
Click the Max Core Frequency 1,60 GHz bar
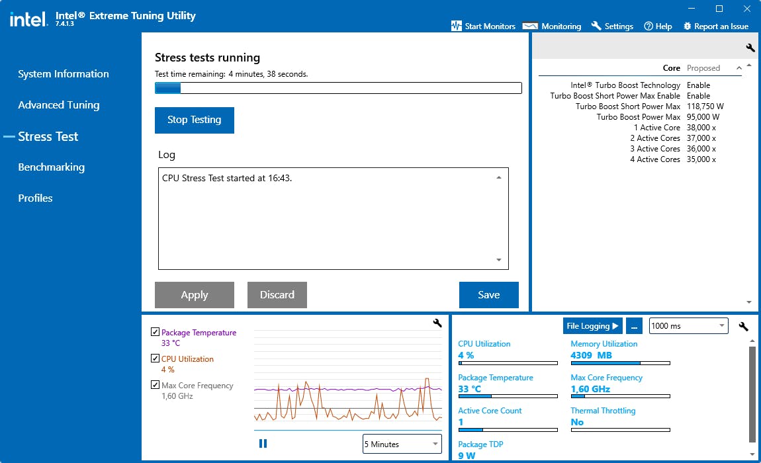pyautogui.click(x=620, y=396)
